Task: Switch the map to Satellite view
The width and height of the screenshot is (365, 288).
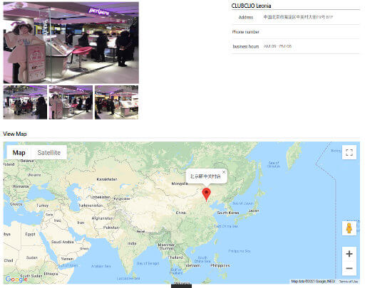Action: 49,152
